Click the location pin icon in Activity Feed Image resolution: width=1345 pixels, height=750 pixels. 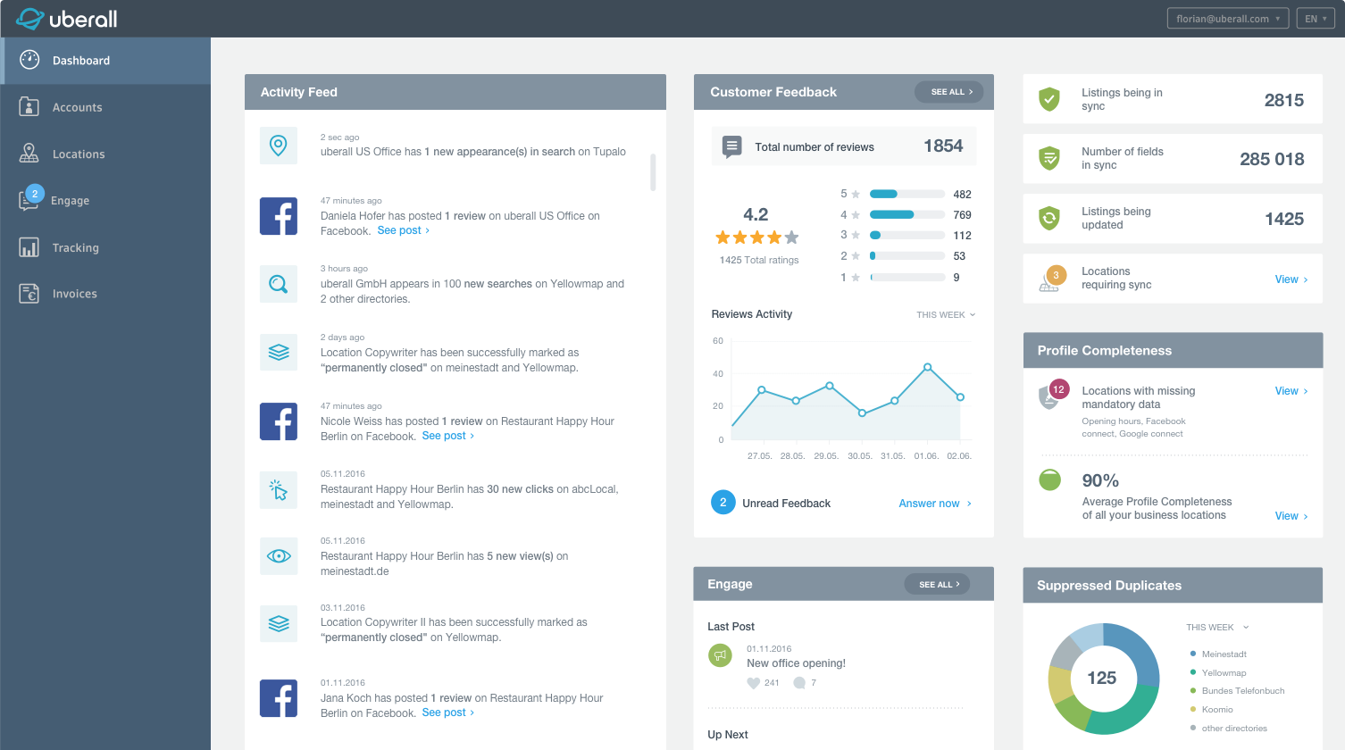pos(279,146)
